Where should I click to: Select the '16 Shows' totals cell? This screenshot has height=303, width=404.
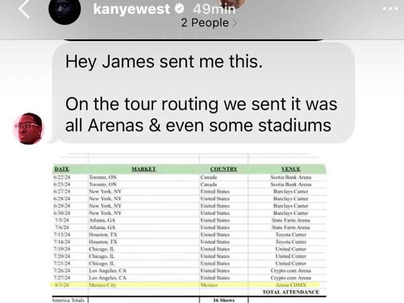coord(224,299)
